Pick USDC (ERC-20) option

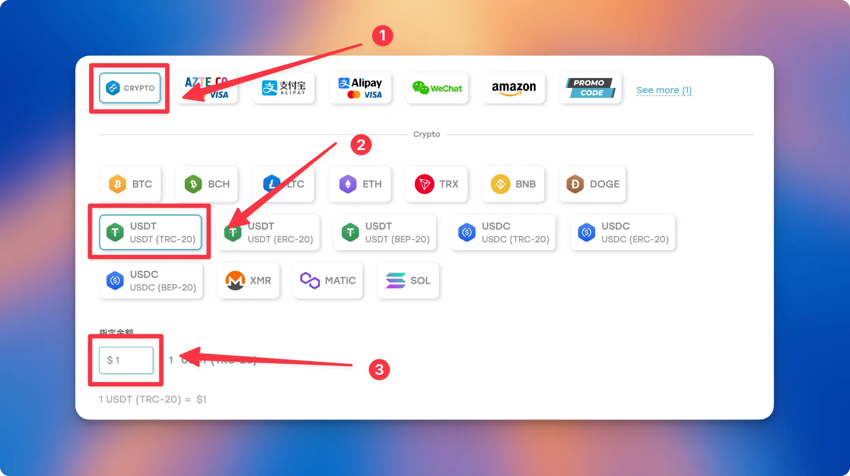(623, 232)
